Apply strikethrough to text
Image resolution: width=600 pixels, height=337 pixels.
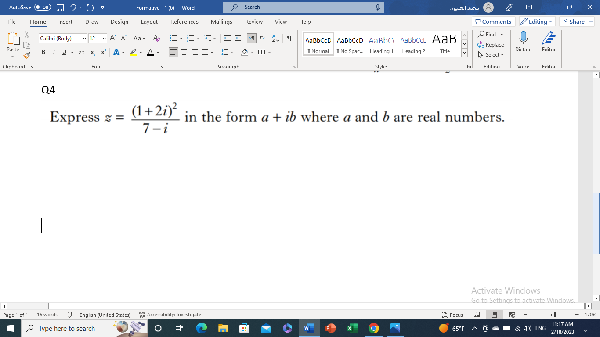click(x=81, y=52)
